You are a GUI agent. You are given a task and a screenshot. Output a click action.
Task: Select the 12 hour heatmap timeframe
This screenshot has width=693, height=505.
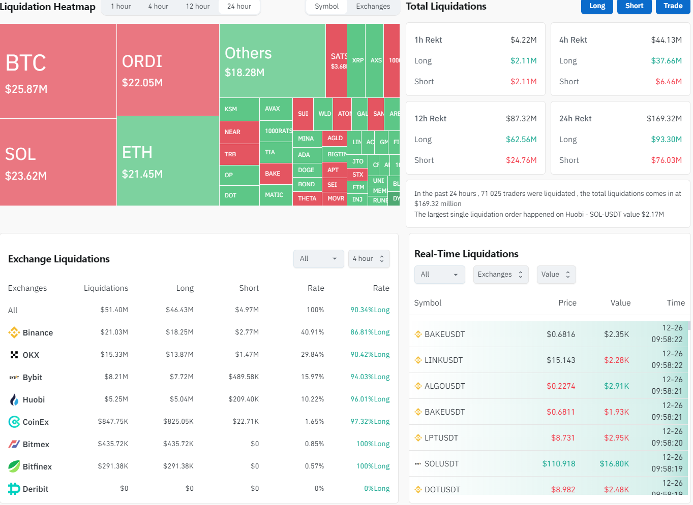tap(197, 7)
